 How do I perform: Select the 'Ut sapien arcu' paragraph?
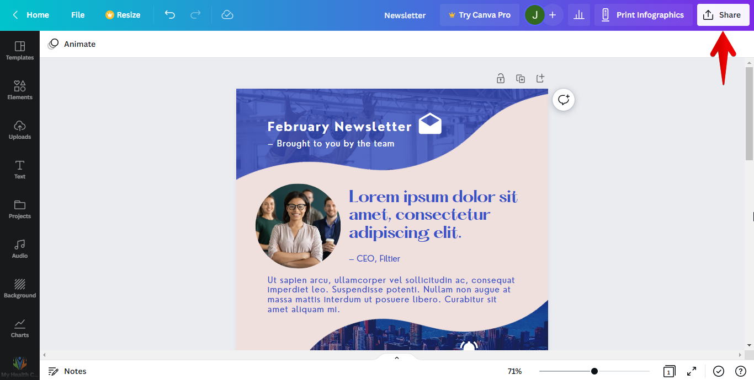tap(391, 295)
